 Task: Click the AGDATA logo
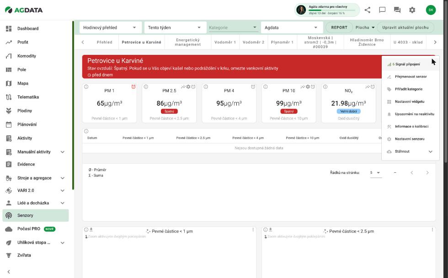(24, 10)
